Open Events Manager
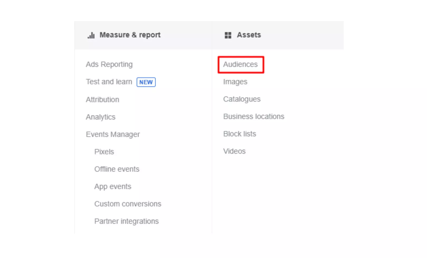The height and width of the screenshot is (258, 427). [113, 134]
